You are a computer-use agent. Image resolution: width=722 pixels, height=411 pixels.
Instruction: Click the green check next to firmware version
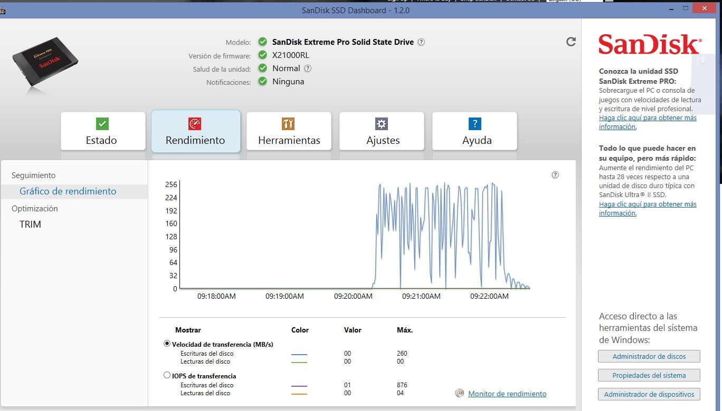(262, 55)
